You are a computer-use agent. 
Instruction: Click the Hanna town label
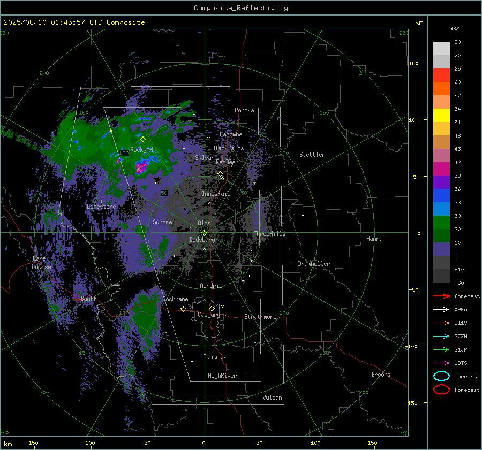click(374, 239)
